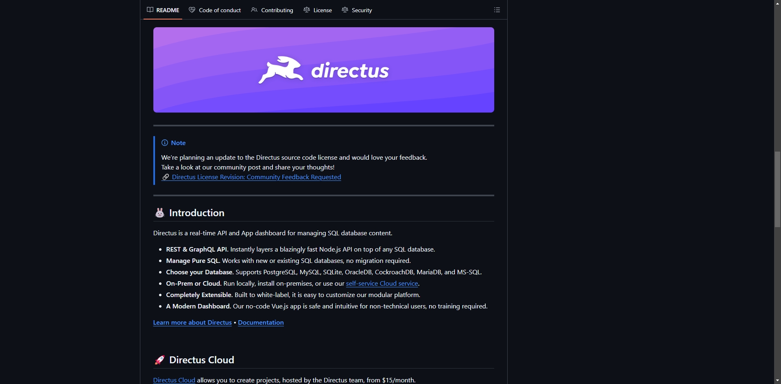Image resolution: width=781 pixels, height=384 pixels.
Task: Click the line starting 'Directus is a real-time API'
Action: (x=273, y=233)
